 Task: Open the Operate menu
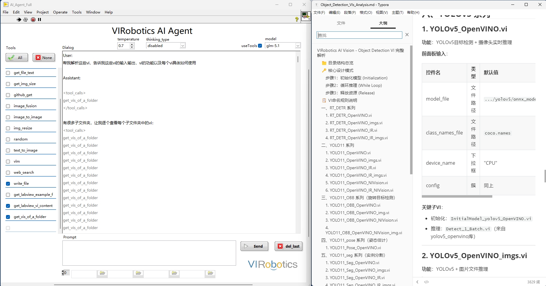point(60,12)
